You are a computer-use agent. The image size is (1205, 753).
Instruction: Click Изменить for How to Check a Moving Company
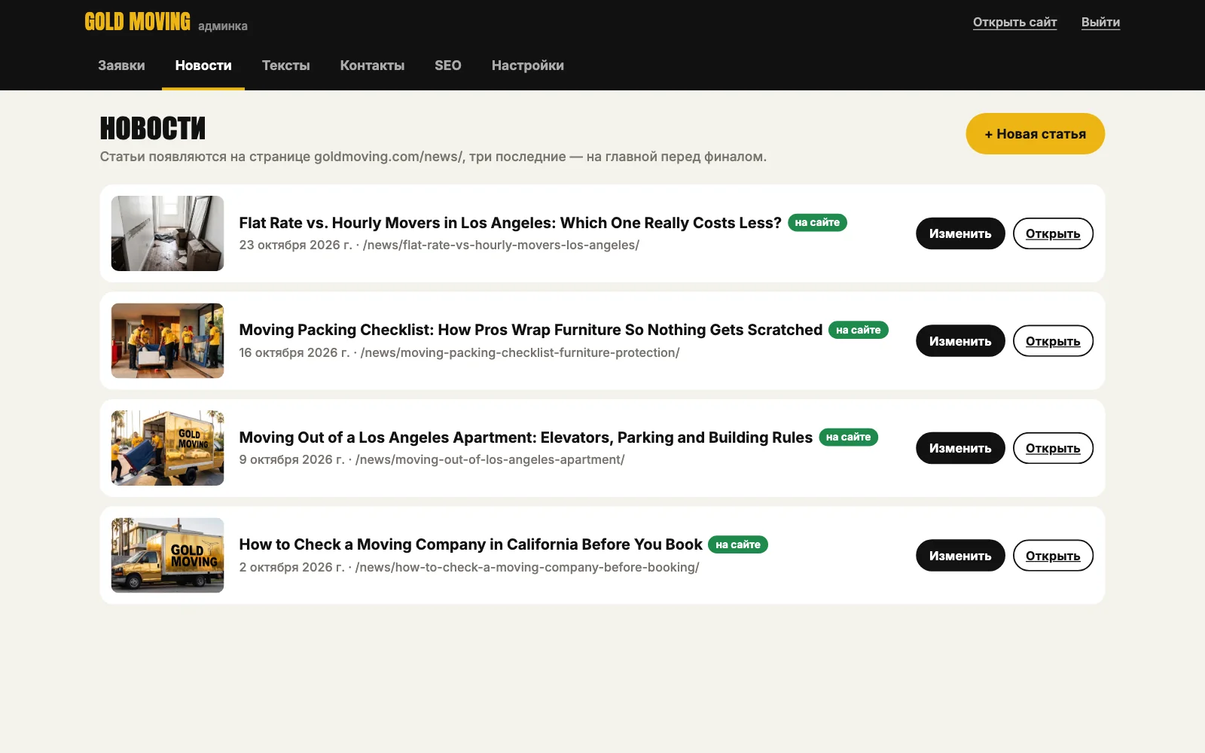[960, 556]
